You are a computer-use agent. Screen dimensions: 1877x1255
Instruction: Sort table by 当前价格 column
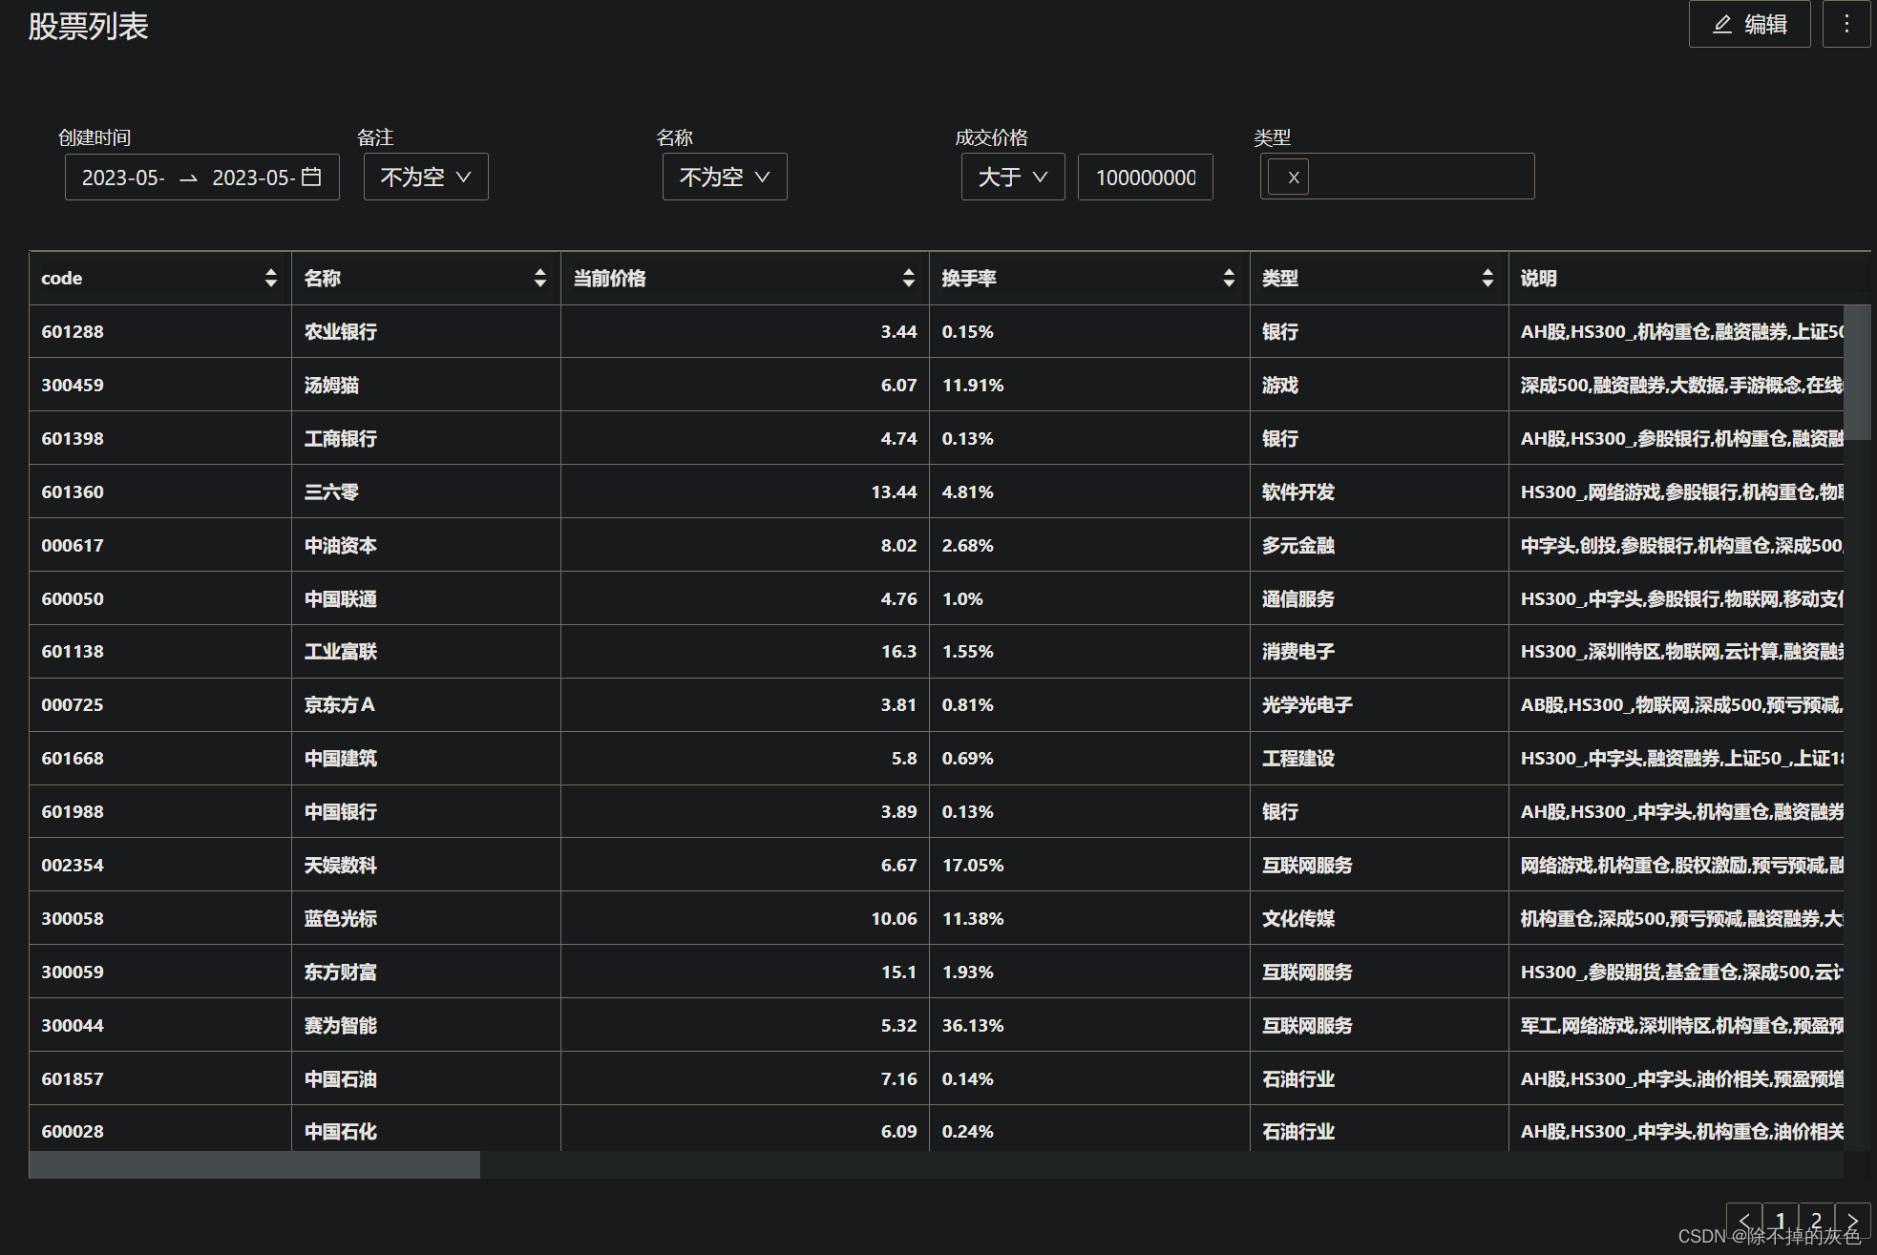pyautogui.click(x=908, y=278)
